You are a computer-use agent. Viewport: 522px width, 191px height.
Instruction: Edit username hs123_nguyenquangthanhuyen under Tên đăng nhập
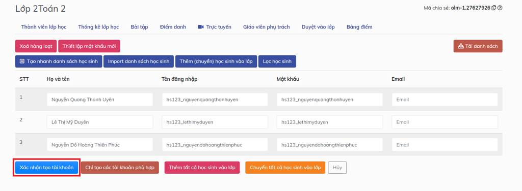[215, 100]
